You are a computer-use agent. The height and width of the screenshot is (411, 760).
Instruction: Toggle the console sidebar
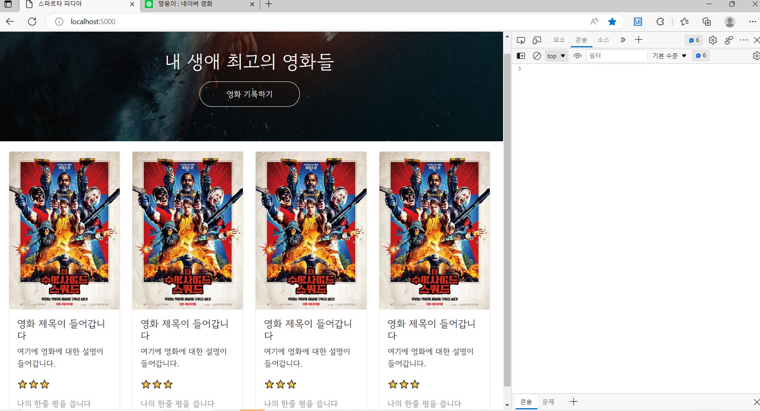click(x=521, y=56)
